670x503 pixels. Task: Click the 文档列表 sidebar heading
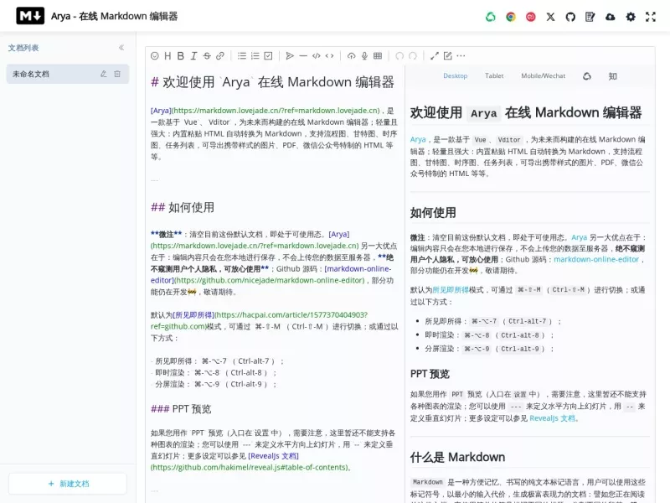pyautogui.click(x=23, y=48)
